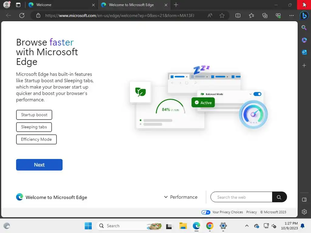Select the Welcome to Microsoft Edge tab

pyautogui.click(x=134, y=5)
